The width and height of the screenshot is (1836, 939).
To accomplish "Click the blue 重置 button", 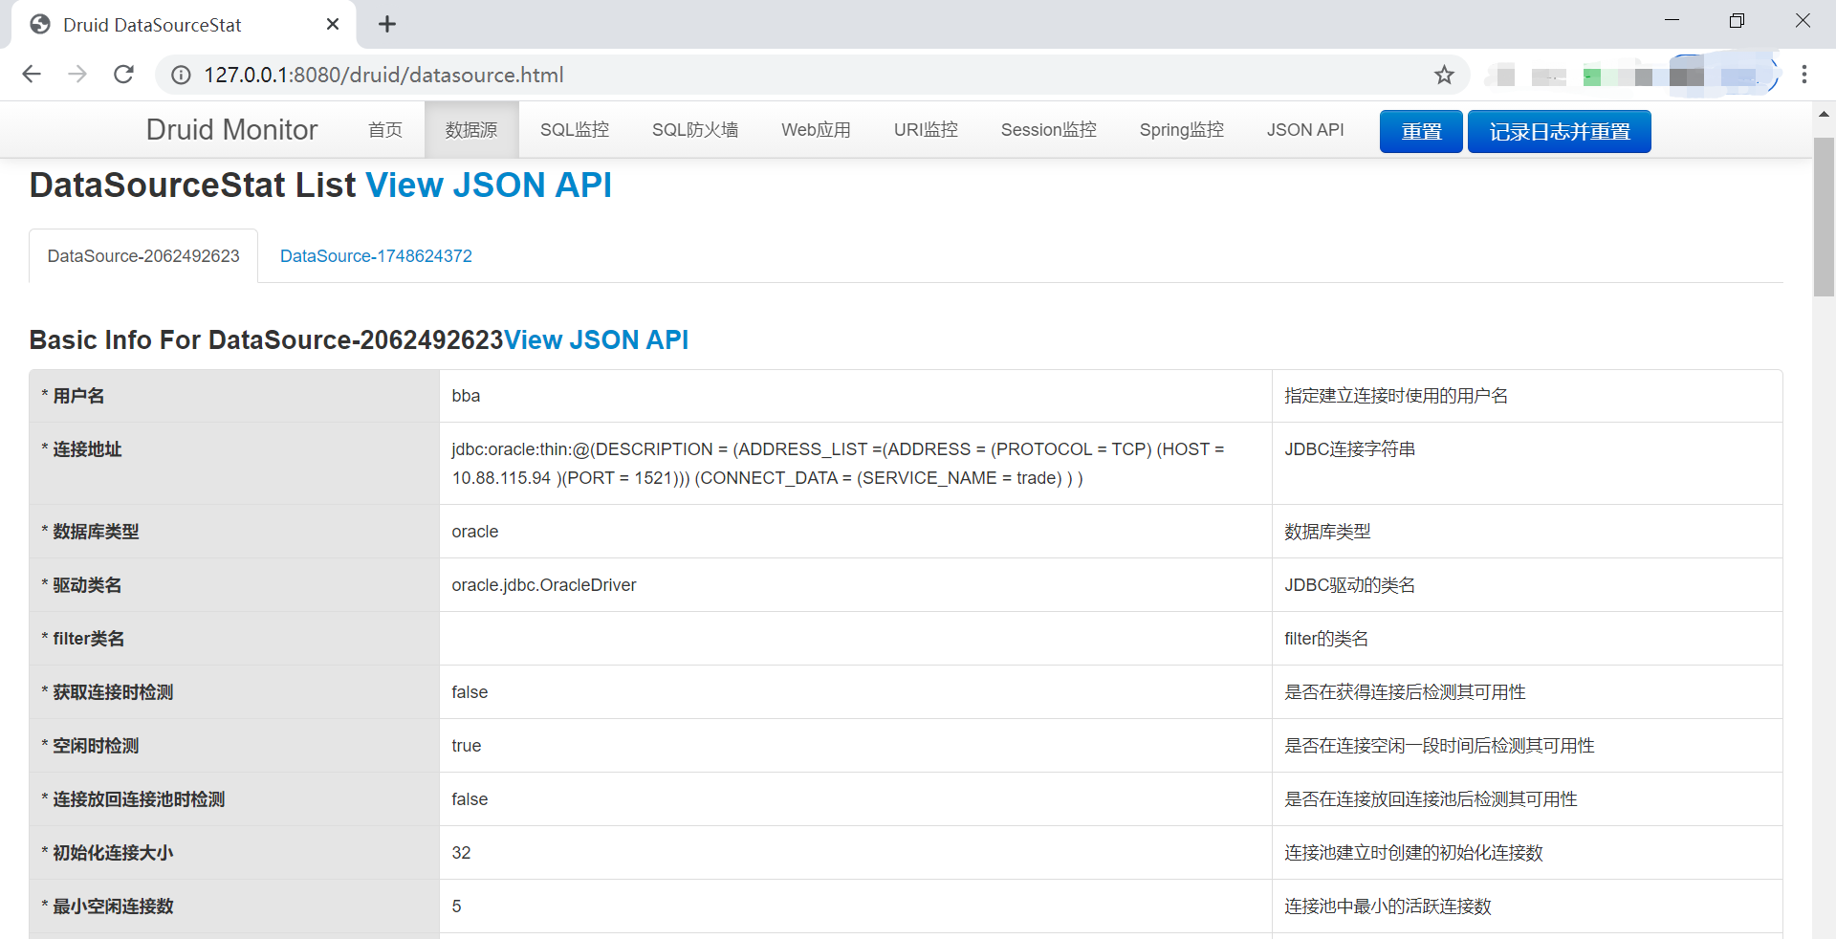I will (1421, 132).
